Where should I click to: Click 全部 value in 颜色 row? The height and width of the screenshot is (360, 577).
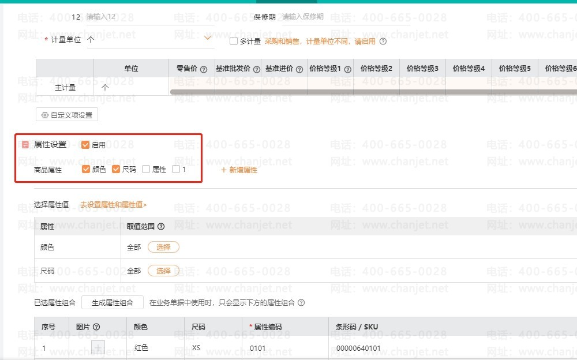click(x=134, y=247)
